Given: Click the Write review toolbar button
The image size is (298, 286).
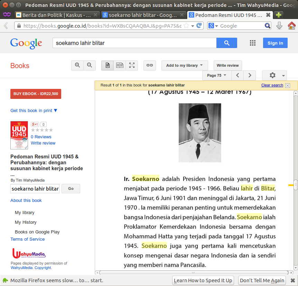Looking at the screenshot, I should coord(228,65).
